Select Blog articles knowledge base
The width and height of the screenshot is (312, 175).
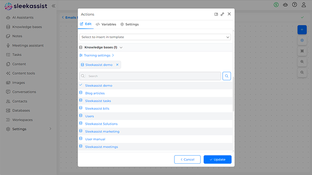[x=155, y=93]
